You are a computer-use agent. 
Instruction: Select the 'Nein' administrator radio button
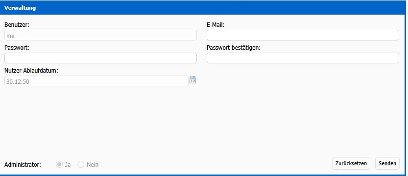(x=81, y=164)
